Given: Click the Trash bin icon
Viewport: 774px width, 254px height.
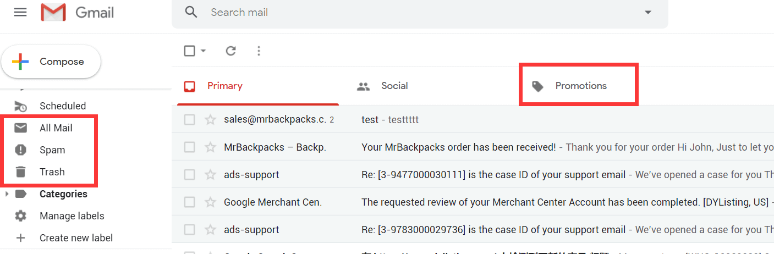Looking at the screenshot, I should pyautogui.click(x=20, y=172).
